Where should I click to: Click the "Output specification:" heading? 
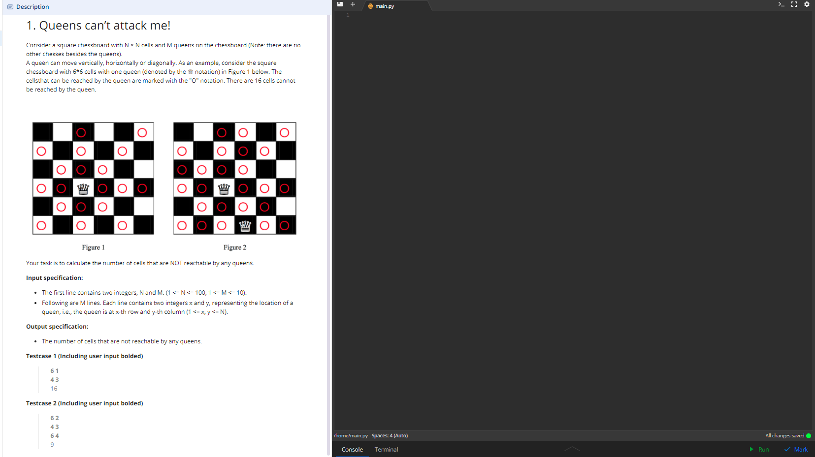pos(57,327)
